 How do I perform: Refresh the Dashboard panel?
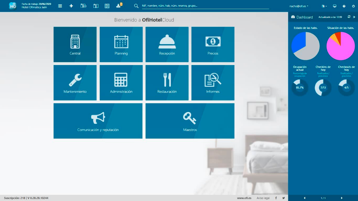349,17
